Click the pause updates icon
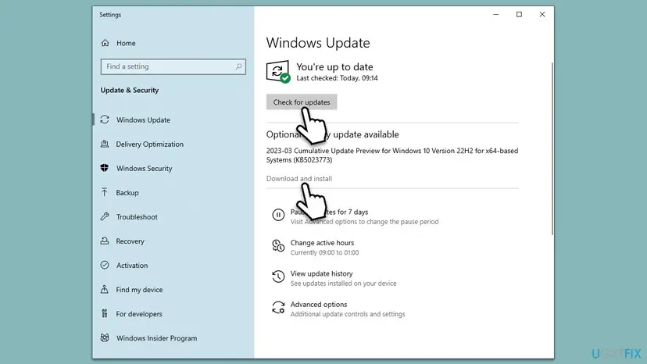This screenshot has width=647, height=364. tap(278, 215)
